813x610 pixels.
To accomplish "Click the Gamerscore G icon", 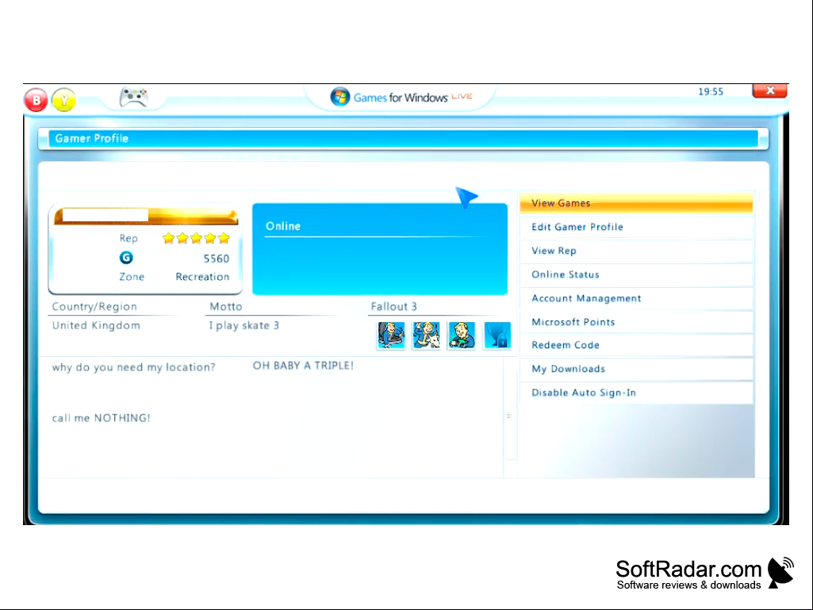I will point(126,258).
